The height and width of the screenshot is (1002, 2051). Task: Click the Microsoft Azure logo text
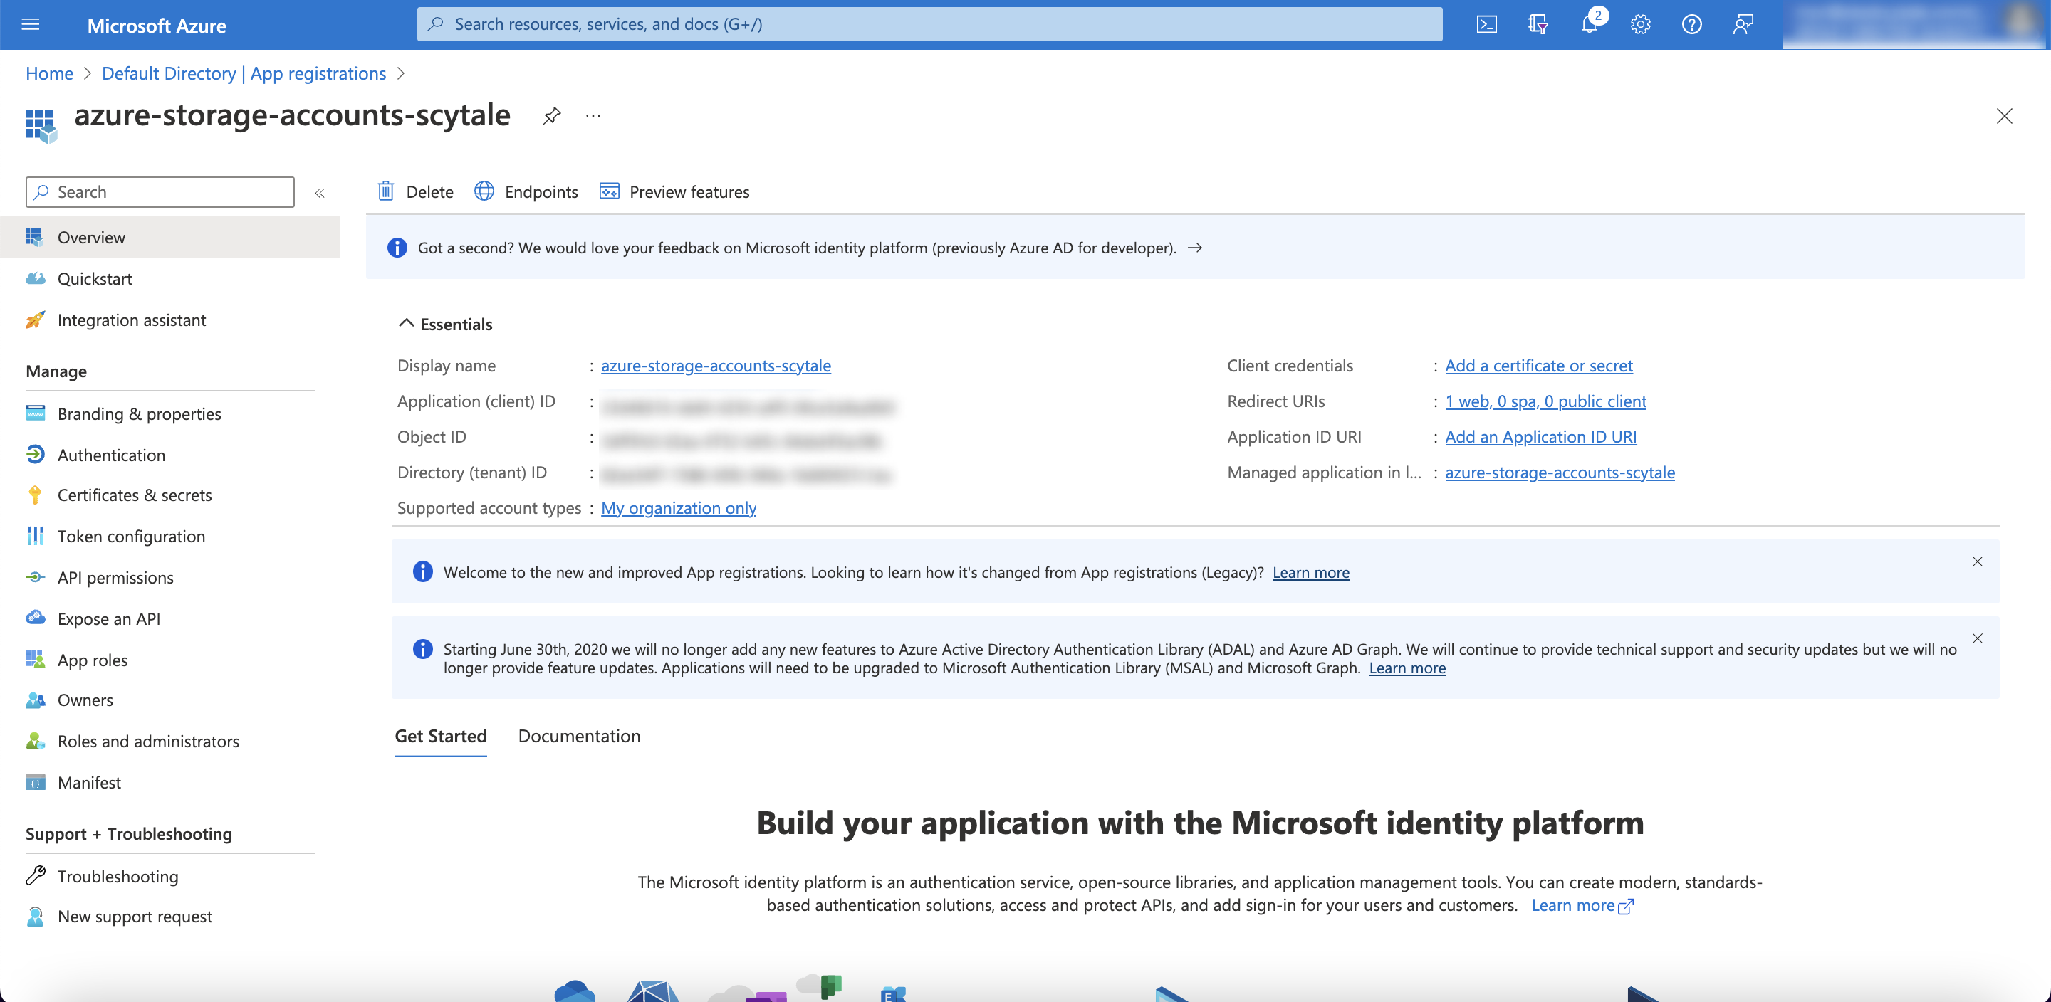[157, 26]
